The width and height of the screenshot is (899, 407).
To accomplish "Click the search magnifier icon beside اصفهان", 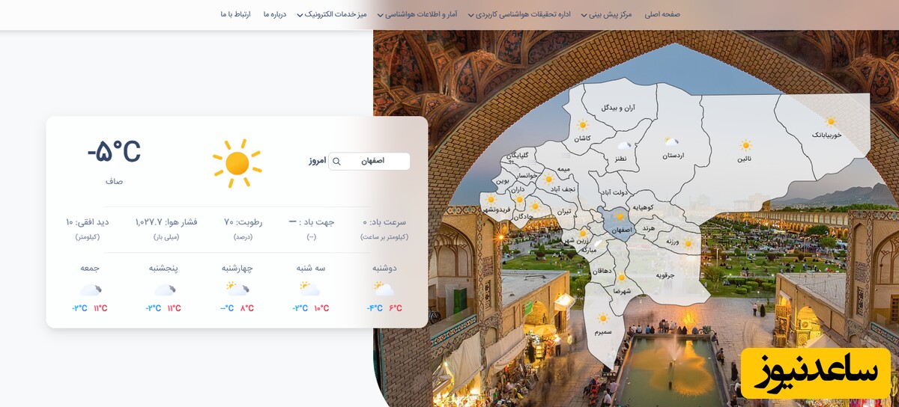I will click(337, 161).
